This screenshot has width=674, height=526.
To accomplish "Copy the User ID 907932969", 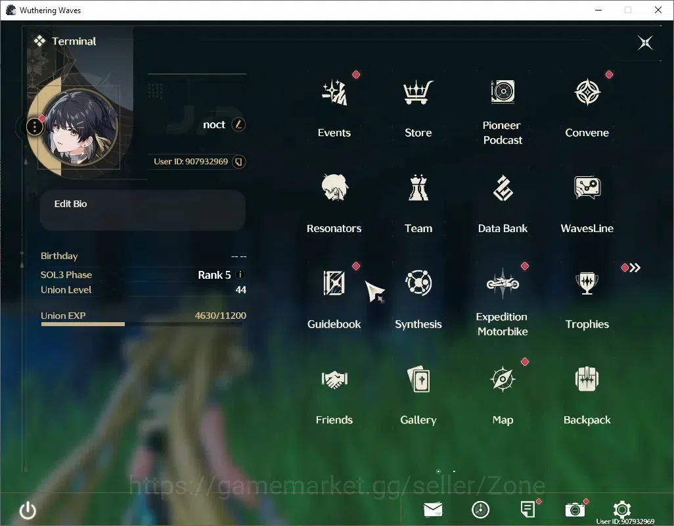I will [238, 162].
